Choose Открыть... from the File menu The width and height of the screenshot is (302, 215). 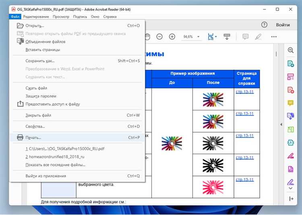click(77, 26)
